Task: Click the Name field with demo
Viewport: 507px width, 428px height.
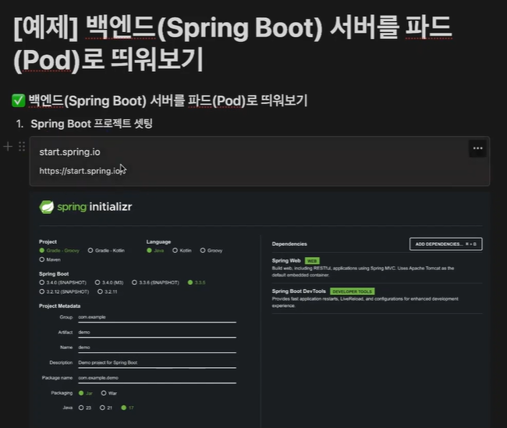Action: point(157,348)
